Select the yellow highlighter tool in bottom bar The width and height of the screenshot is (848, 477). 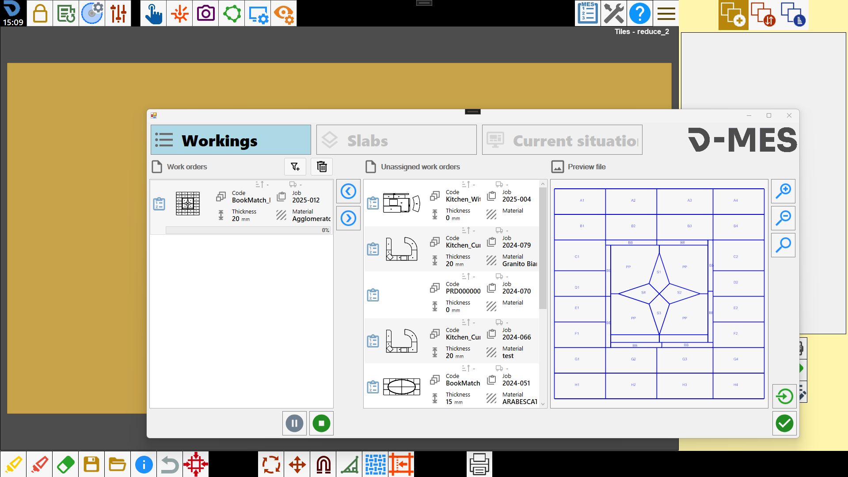pyautogui.click(x=13, y=464)
